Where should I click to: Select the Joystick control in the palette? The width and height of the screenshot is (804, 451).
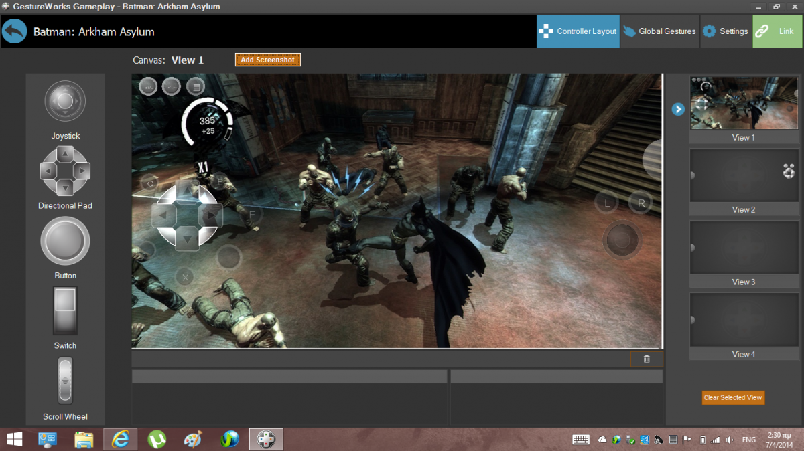point(65,102)
